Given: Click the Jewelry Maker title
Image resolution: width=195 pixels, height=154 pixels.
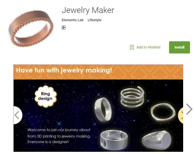Looking at the screenshot, I should [x=88, y=10].
